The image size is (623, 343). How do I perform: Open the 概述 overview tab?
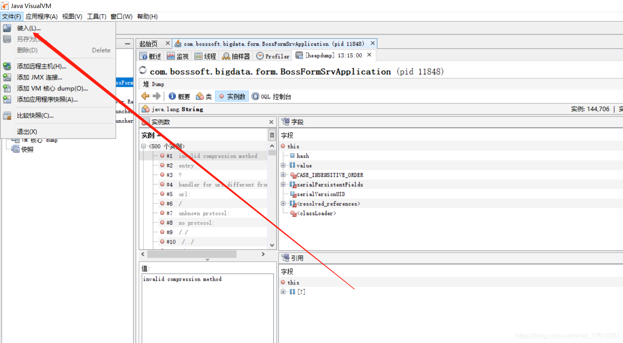tap(150, 56)
